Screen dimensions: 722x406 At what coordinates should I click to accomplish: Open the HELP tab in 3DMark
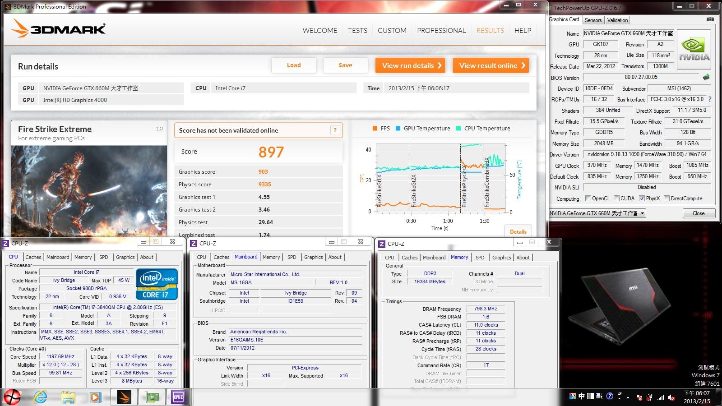523,31
